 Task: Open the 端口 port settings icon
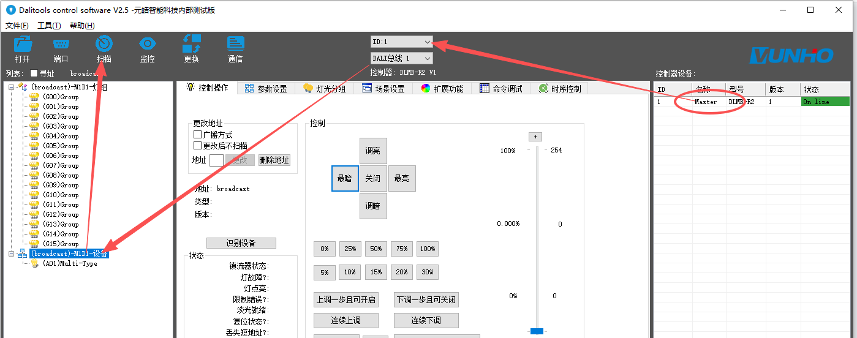61,44
